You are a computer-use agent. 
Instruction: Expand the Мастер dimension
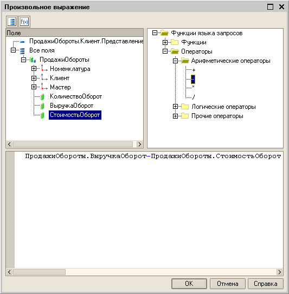pos(34,87)
